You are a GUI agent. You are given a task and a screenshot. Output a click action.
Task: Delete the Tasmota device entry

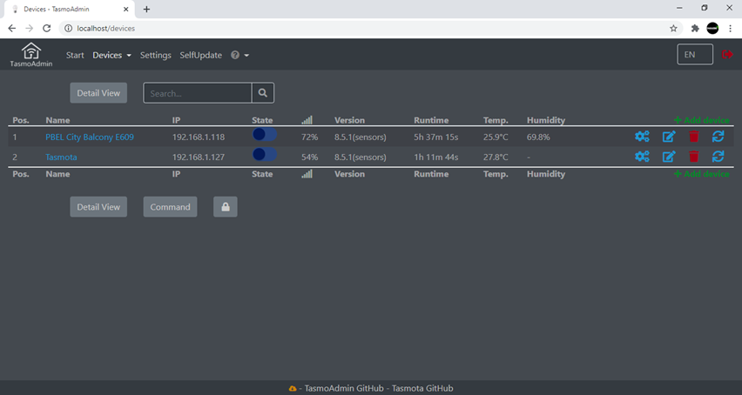point(694,157)
